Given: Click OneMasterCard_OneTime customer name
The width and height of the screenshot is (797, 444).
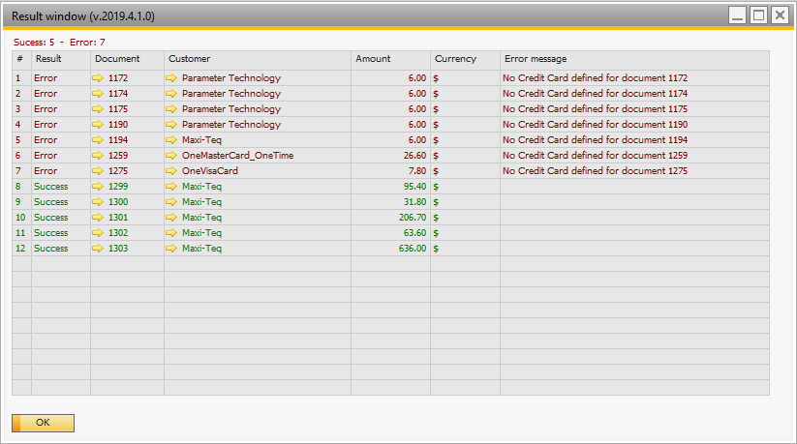Looking at the screenshot, I should pyautogui.click(x=238, y=156).
